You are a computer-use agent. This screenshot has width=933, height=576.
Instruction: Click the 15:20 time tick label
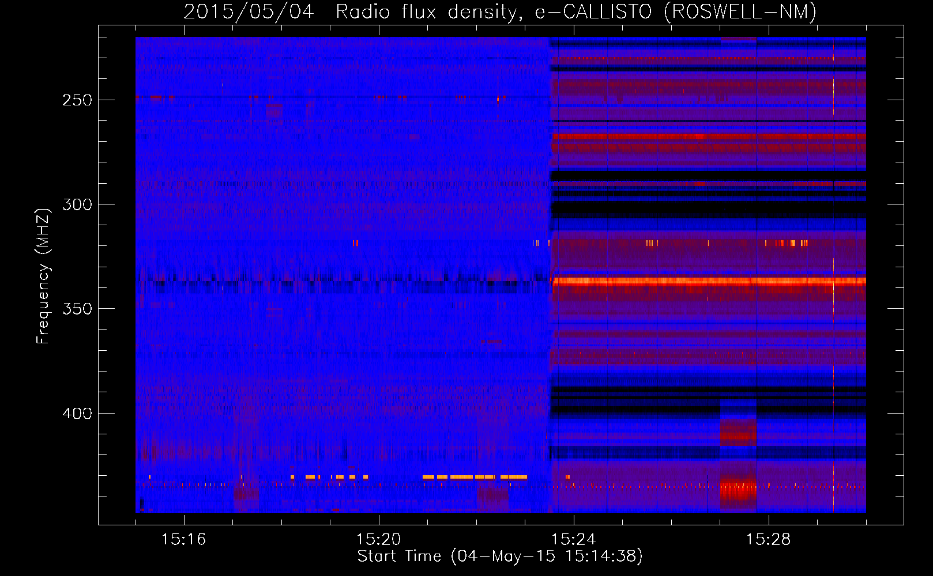coord(379,539)
